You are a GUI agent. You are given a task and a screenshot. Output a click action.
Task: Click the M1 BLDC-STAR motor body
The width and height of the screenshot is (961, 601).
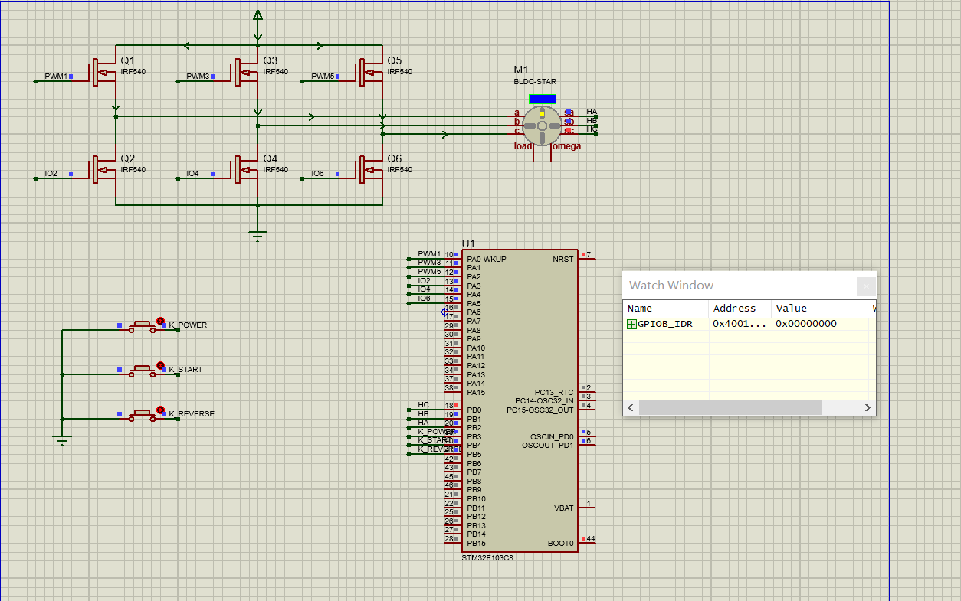coord(542,125)
